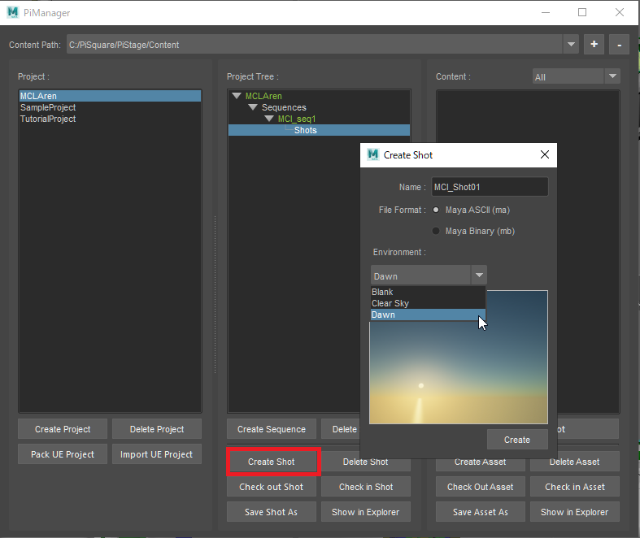This screenshot has width=640, height=538.
Task: Select MCl_seq1 in Project Tree
Action: [297, 119]
